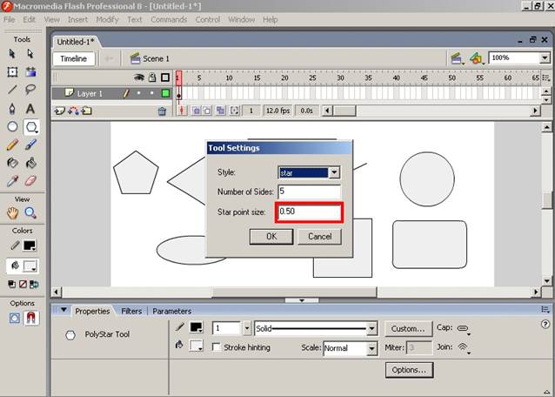Click the Custom... stroke button

click(x=409, y=328)
